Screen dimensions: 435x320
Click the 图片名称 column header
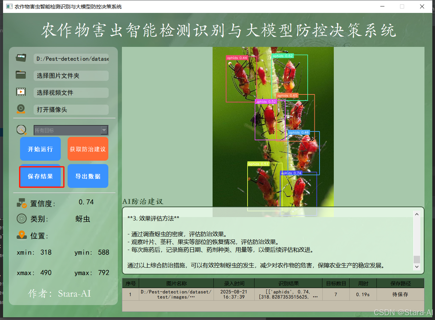[177, 283]
